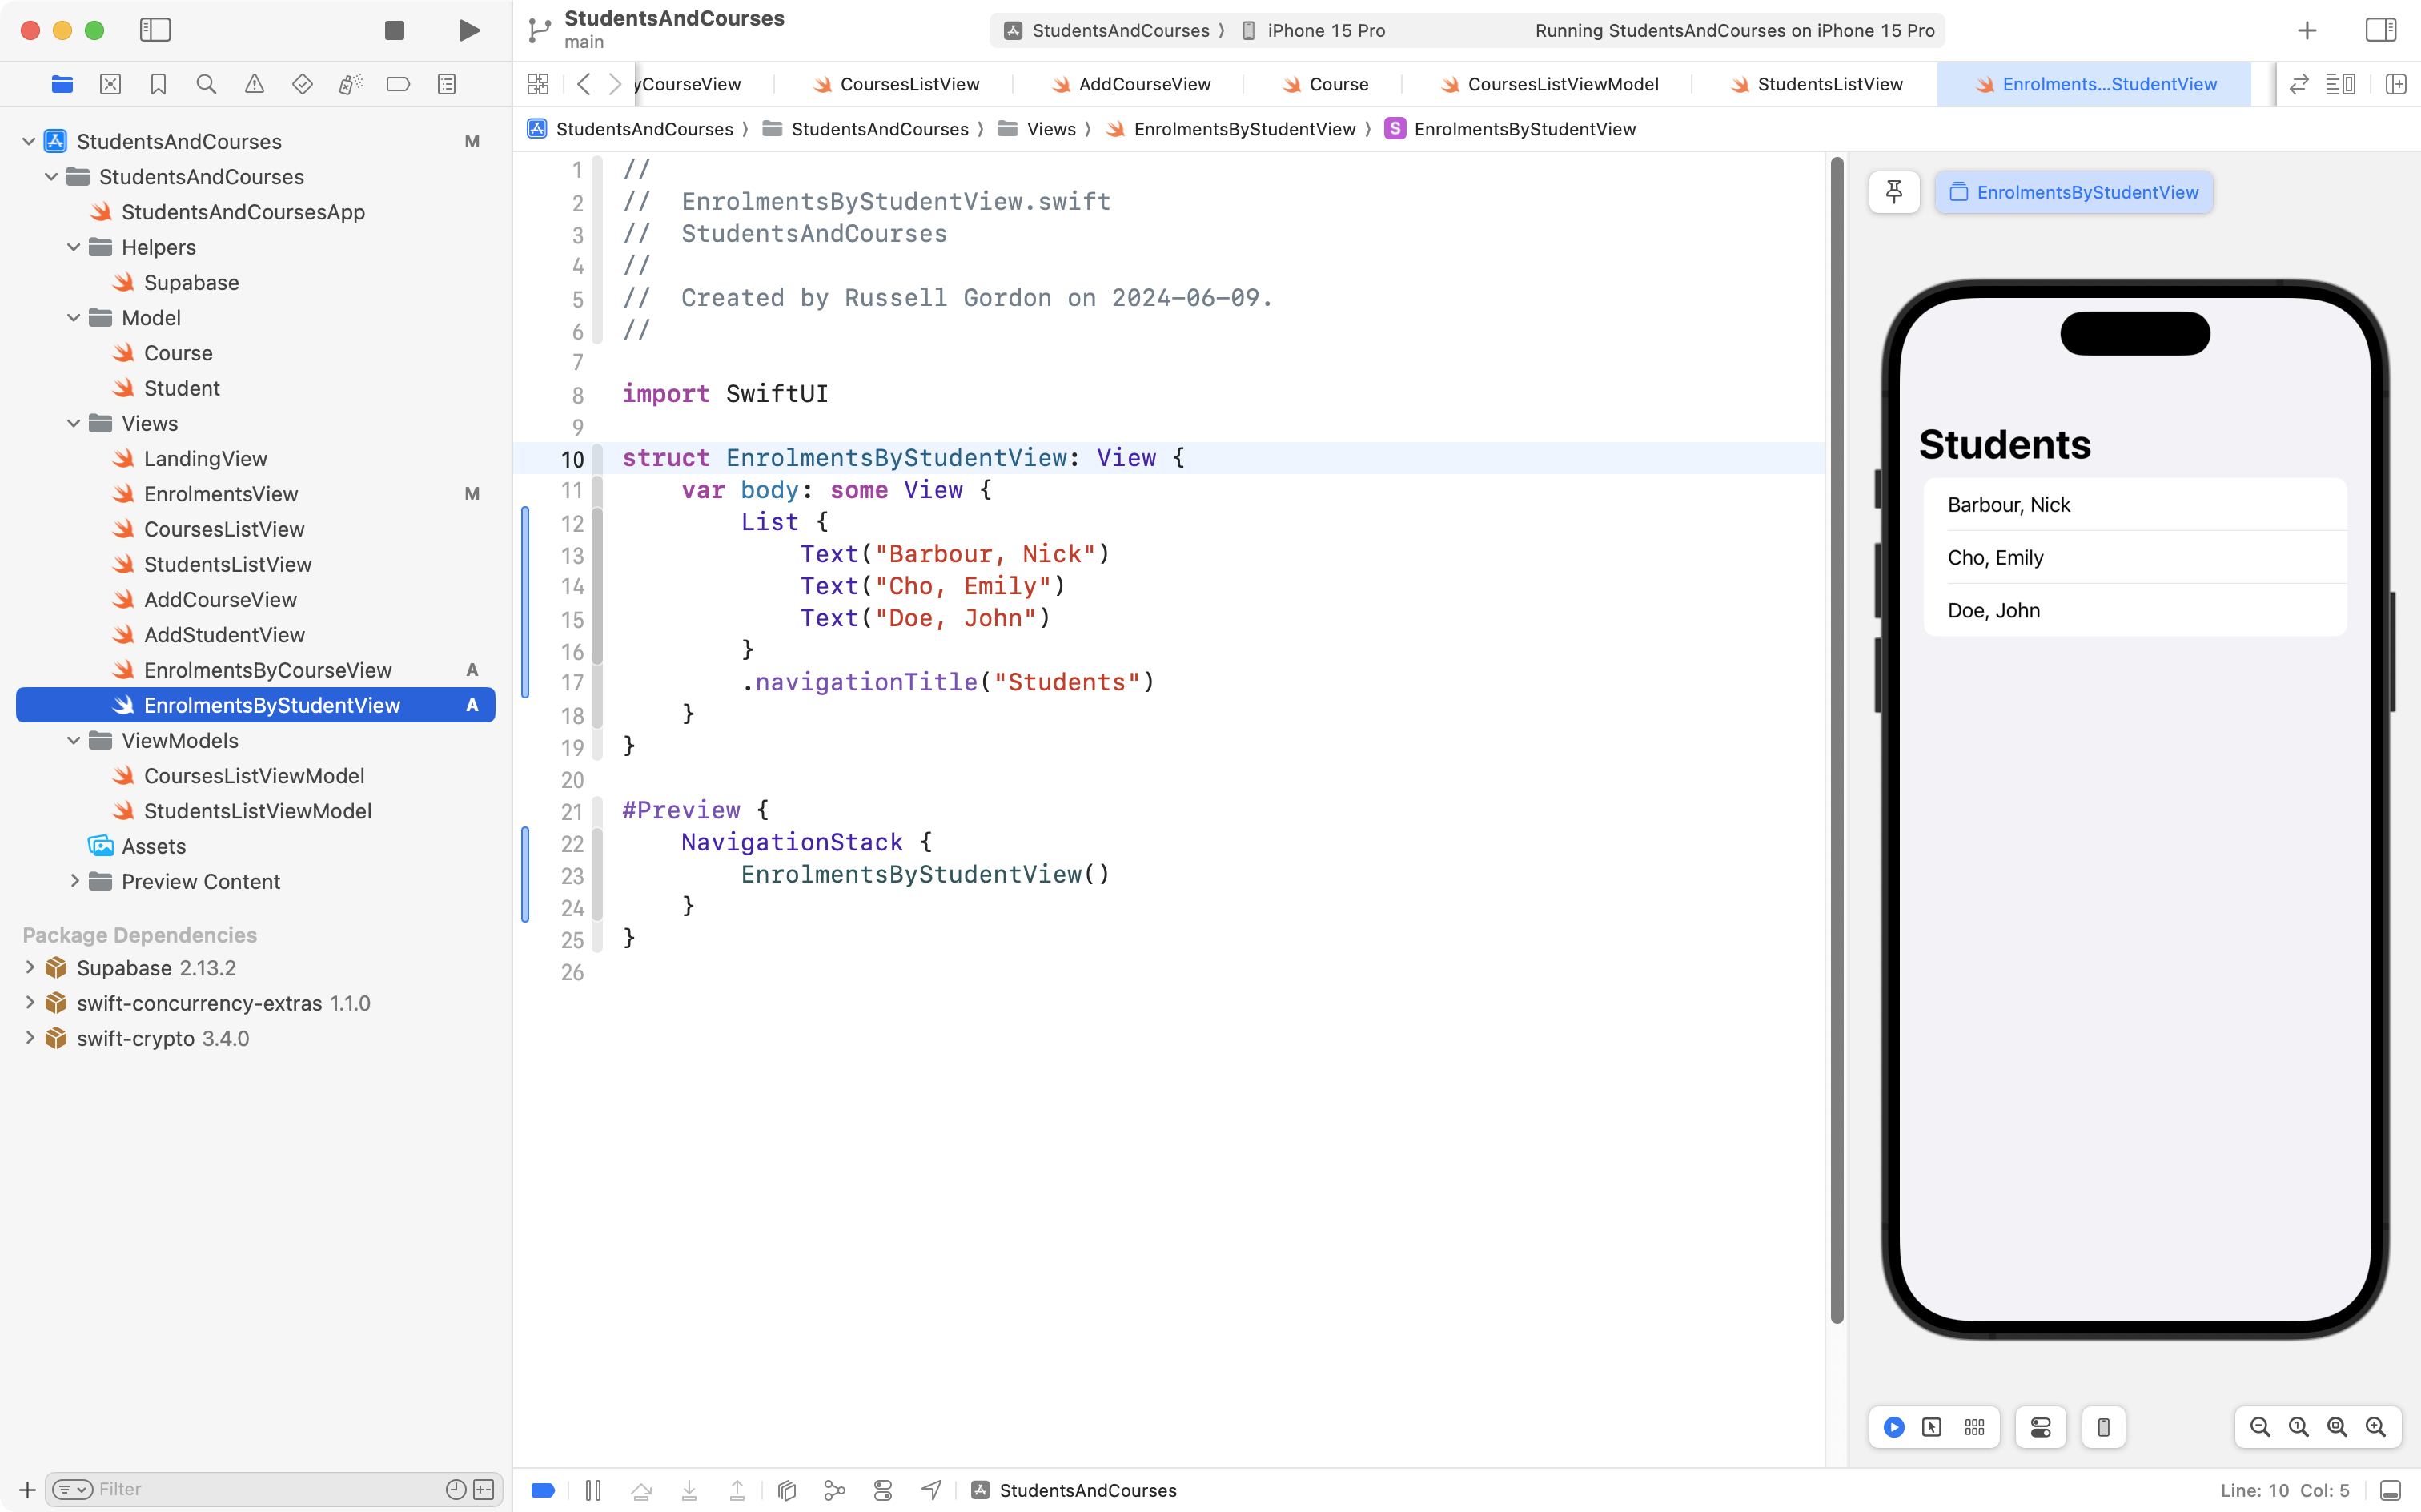Collapse the Views folder
This screenshot has height=1512, width=2421.
74,423
